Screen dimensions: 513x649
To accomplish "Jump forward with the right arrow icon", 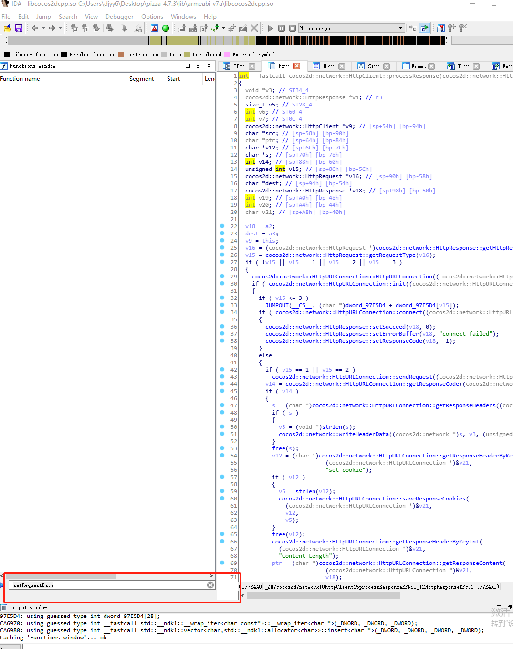I will coord(52,28).
